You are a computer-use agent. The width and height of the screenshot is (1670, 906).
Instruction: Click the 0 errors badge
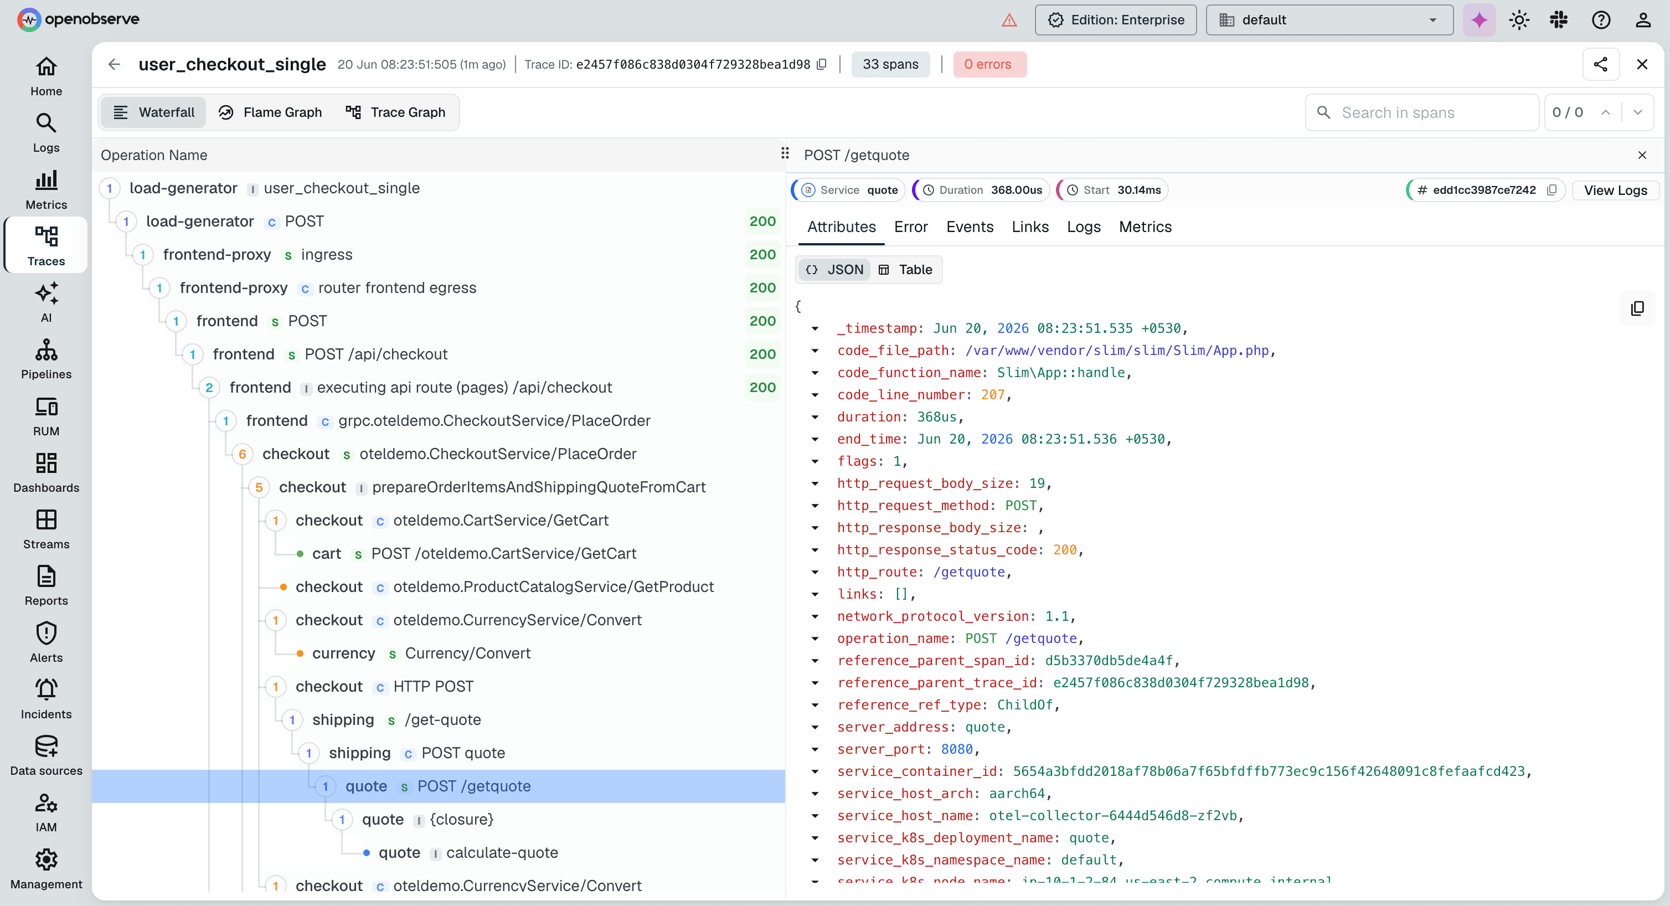pyautogui.click(x=988, y=64)
